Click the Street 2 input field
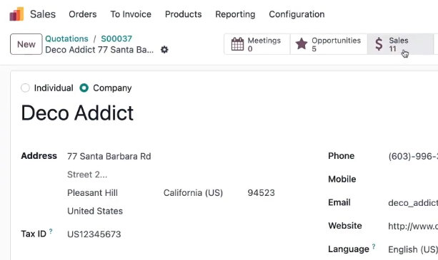438x260 pixels. click(x=171, y=175)
